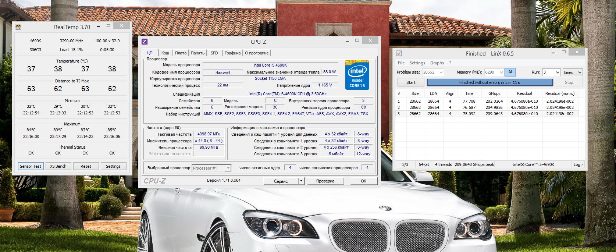Click the Stop button in LinX
The width and height of the screenshot is (616, 252).
569,82
